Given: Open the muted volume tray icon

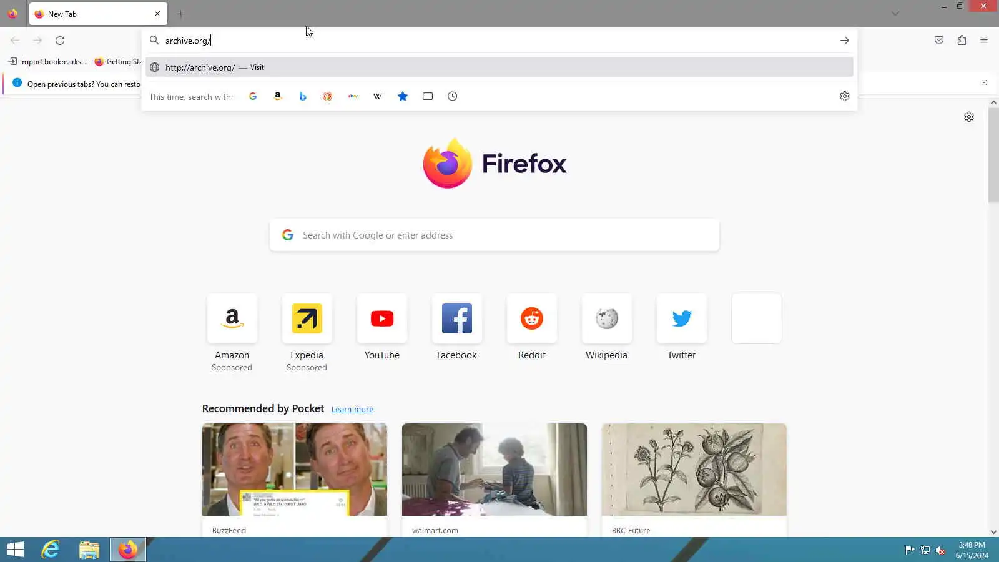Looking at the screenshot, I should [x=940, y=550].
